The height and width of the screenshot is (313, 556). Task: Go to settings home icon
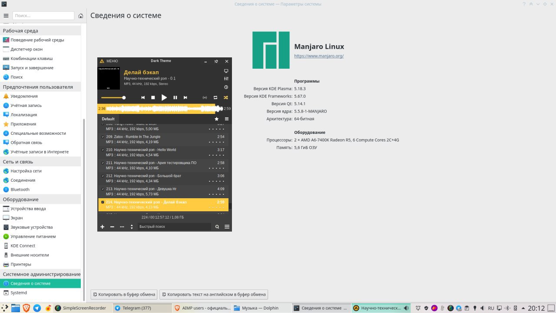[81, 16]
